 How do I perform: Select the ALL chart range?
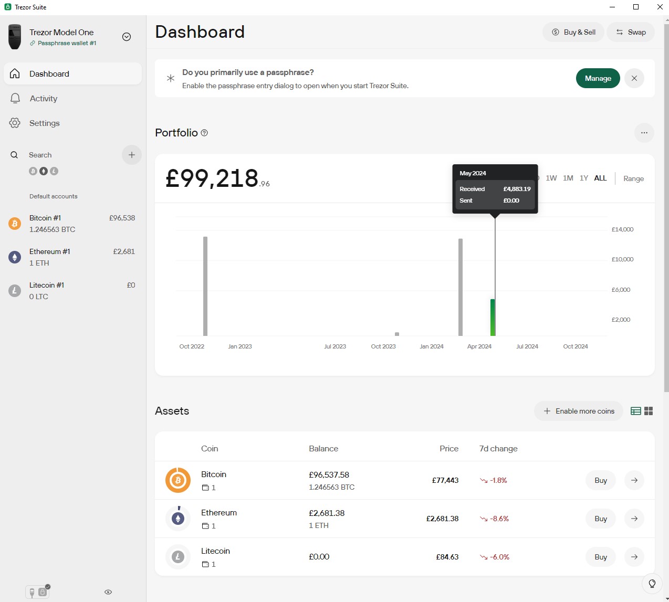[600, 178]
